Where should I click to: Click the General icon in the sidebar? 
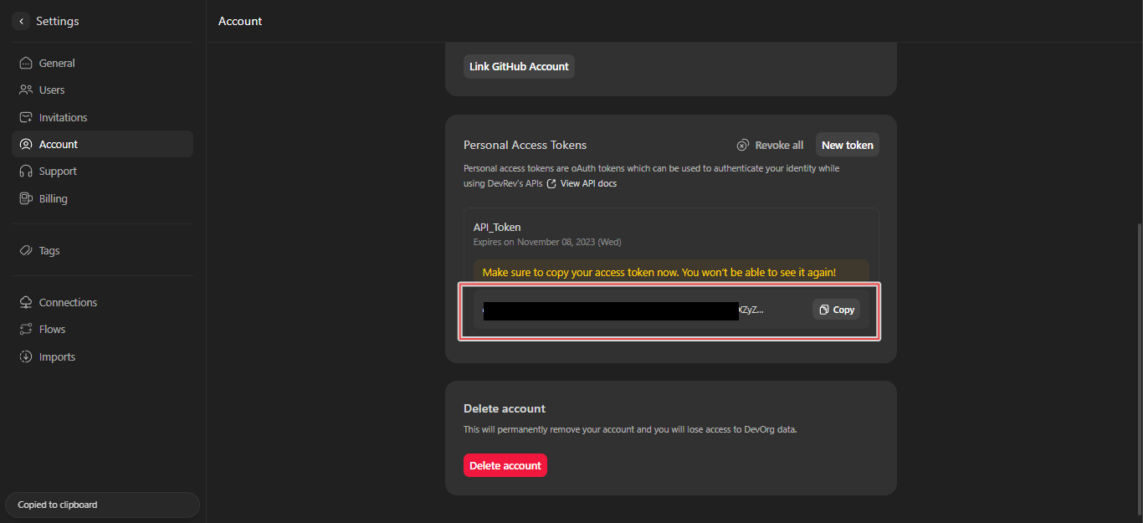[26, 64]
